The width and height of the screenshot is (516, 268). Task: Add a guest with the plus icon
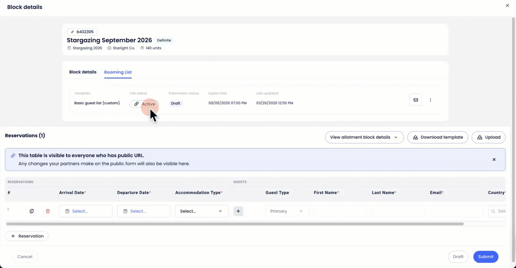coord(238,211)
